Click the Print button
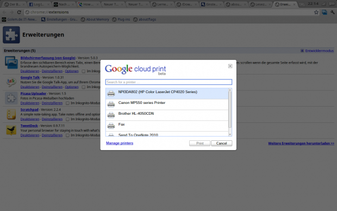The image size is (337, 211). coord(199,143)
